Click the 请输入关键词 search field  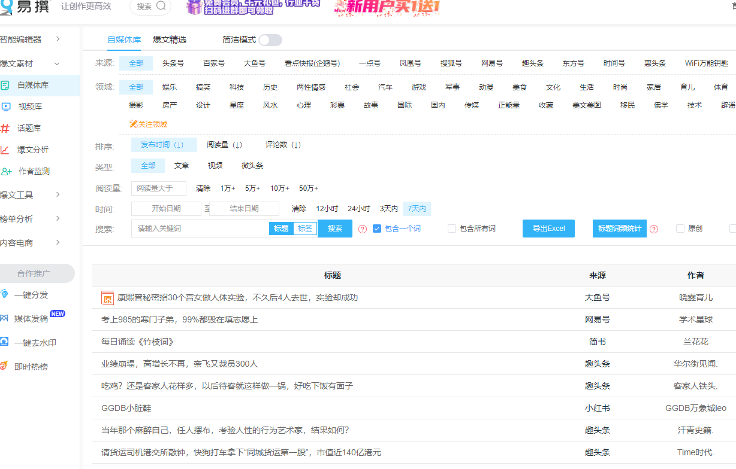pyautogui.click(x=200, y=229)
